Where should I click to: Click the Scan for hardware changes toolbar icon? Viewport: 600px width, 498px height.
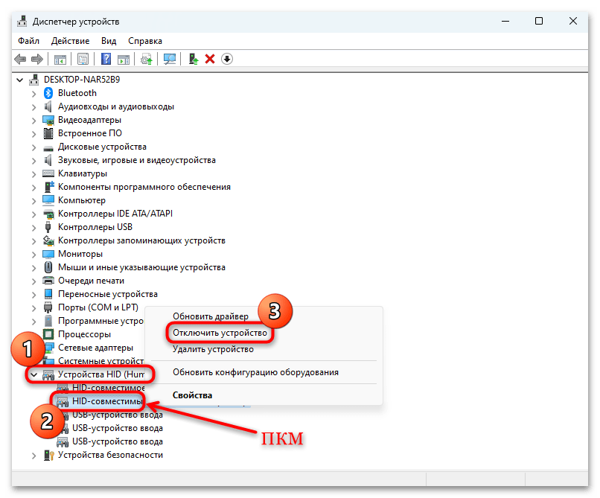pos(170,59)
